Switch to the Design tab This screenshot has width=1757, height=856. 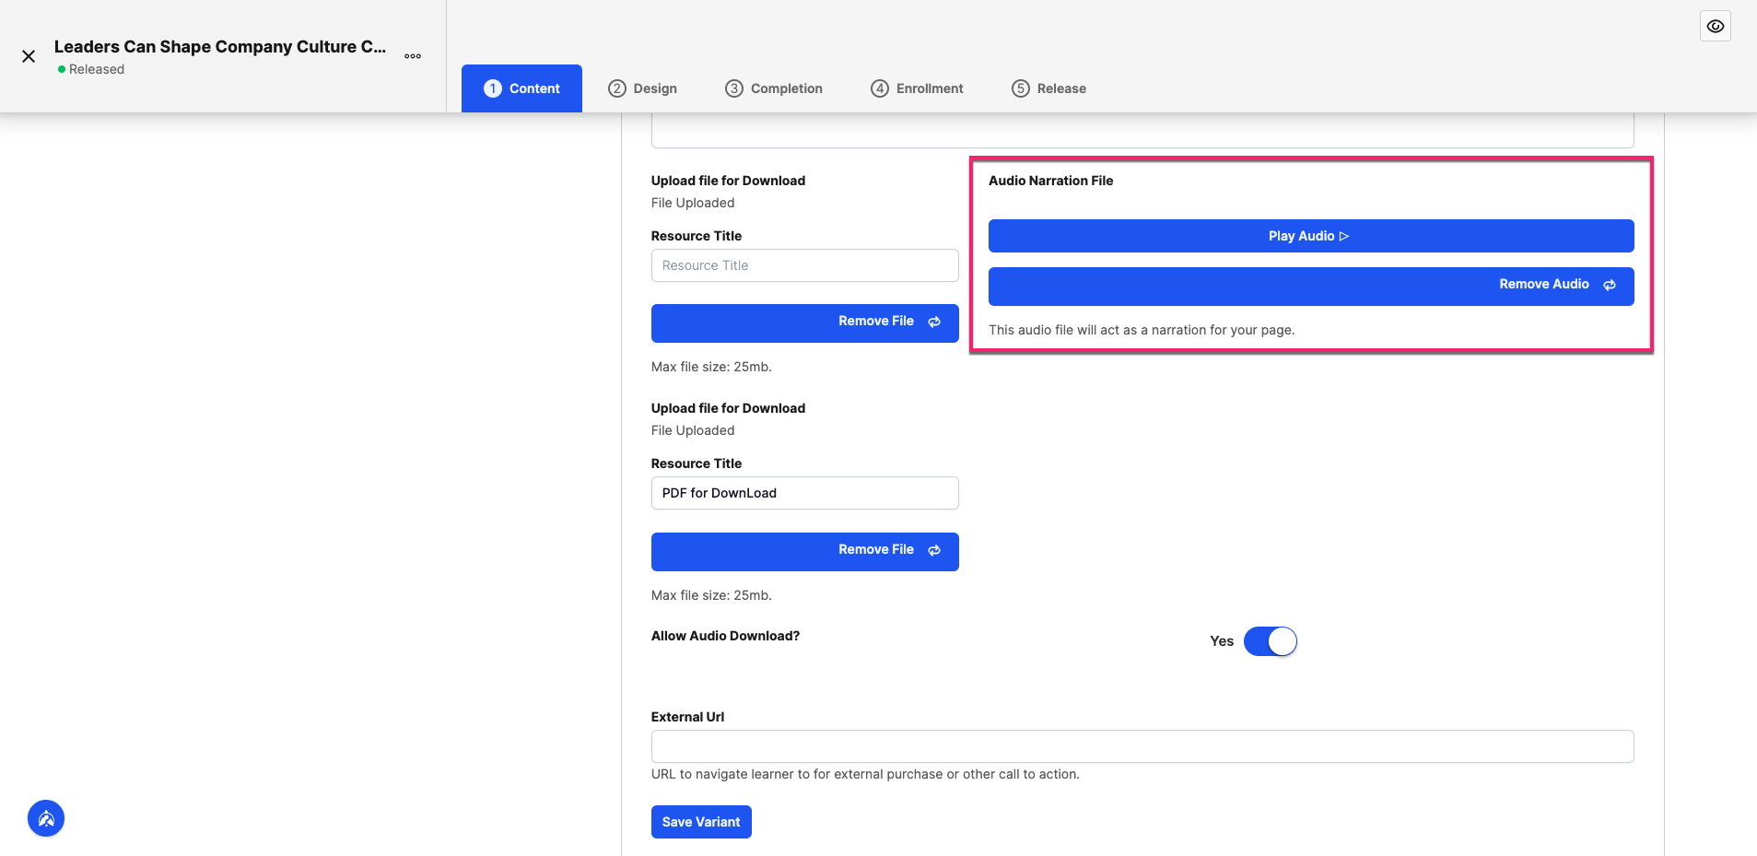(x=643, y=88)
